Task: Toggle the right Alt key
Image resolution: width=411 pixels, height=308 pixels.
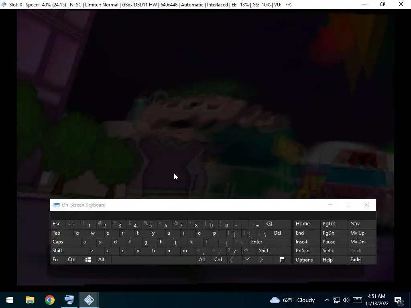Action: (203, 259)
